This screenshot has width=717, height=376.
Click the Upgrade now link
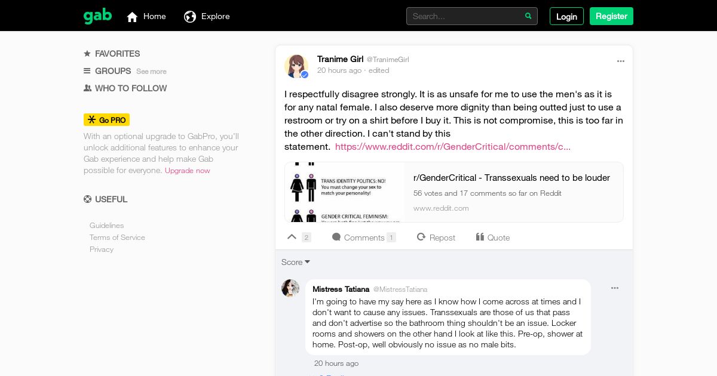pyautogui.click(x=188, y=171)
